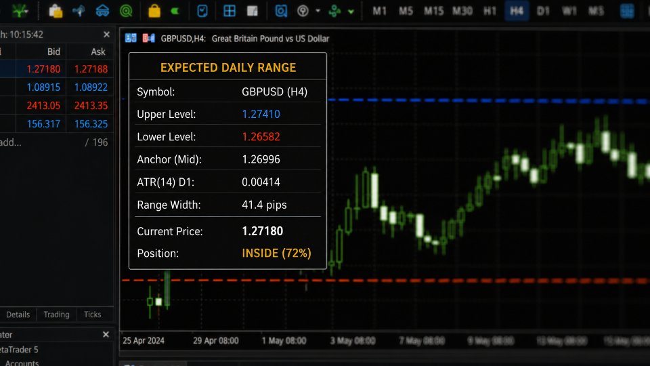Image resolution: width=650 pixels, height=366 pixels.
Task: Click the blue chart icon in chart header
Action: pyautogui.click(x=131, y=38)
